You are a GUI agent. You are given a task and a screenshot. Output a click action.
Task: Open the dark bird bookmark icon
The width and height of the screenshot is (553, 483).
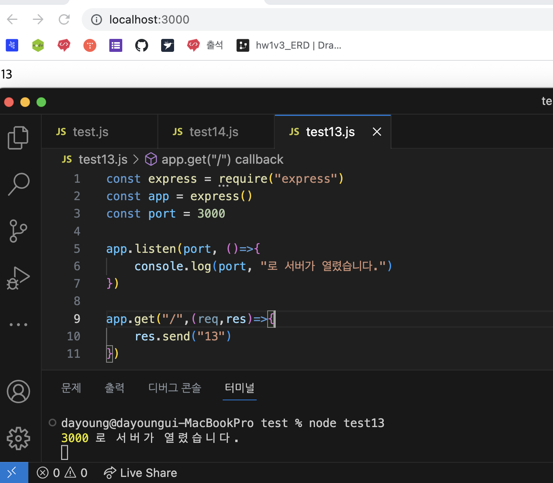tap(168, 45)
